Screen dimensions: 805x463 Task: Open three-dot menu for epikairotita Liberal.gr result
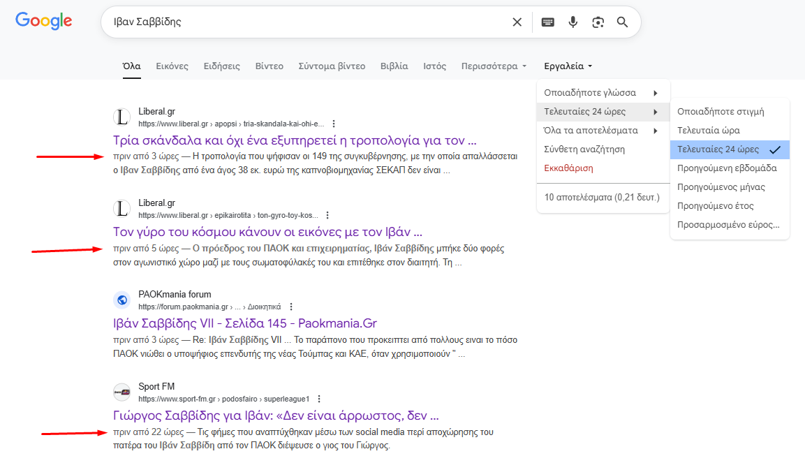pyautogui.click(x=327, y=215)
